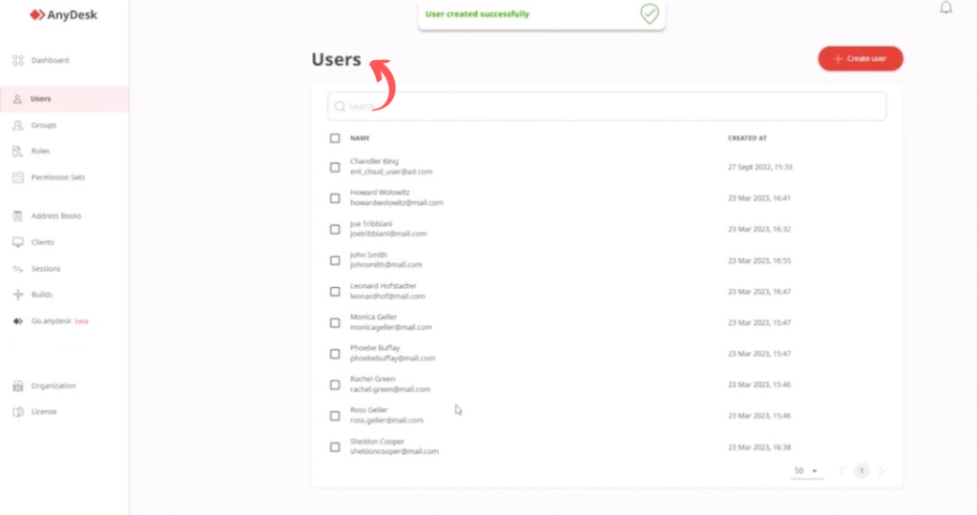The height and width of the screenshot is (515, 977).
Task: Click joetribbiani@mail.com email
Action: tap(388, 235)
